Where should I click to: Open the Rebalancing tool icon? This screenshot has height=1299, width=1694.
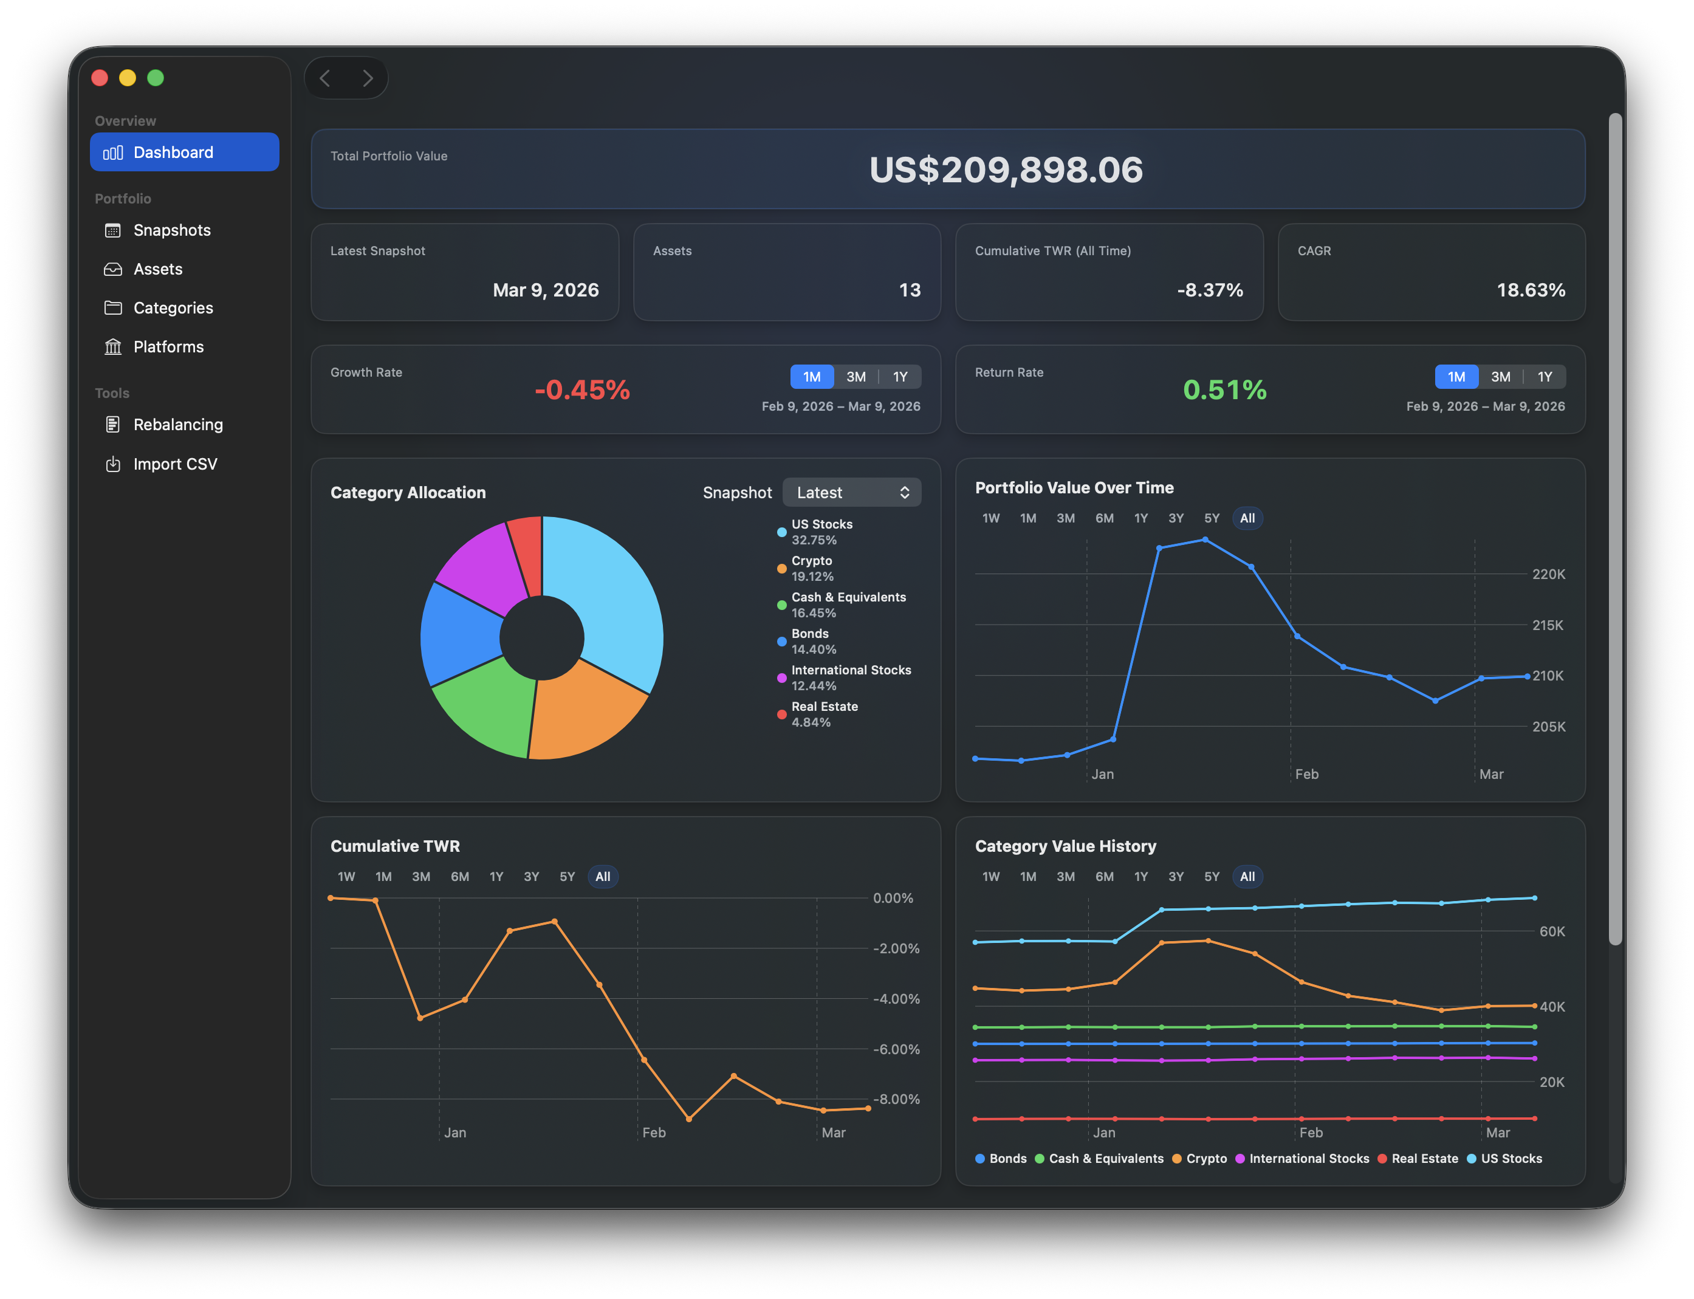click(114, 425)
